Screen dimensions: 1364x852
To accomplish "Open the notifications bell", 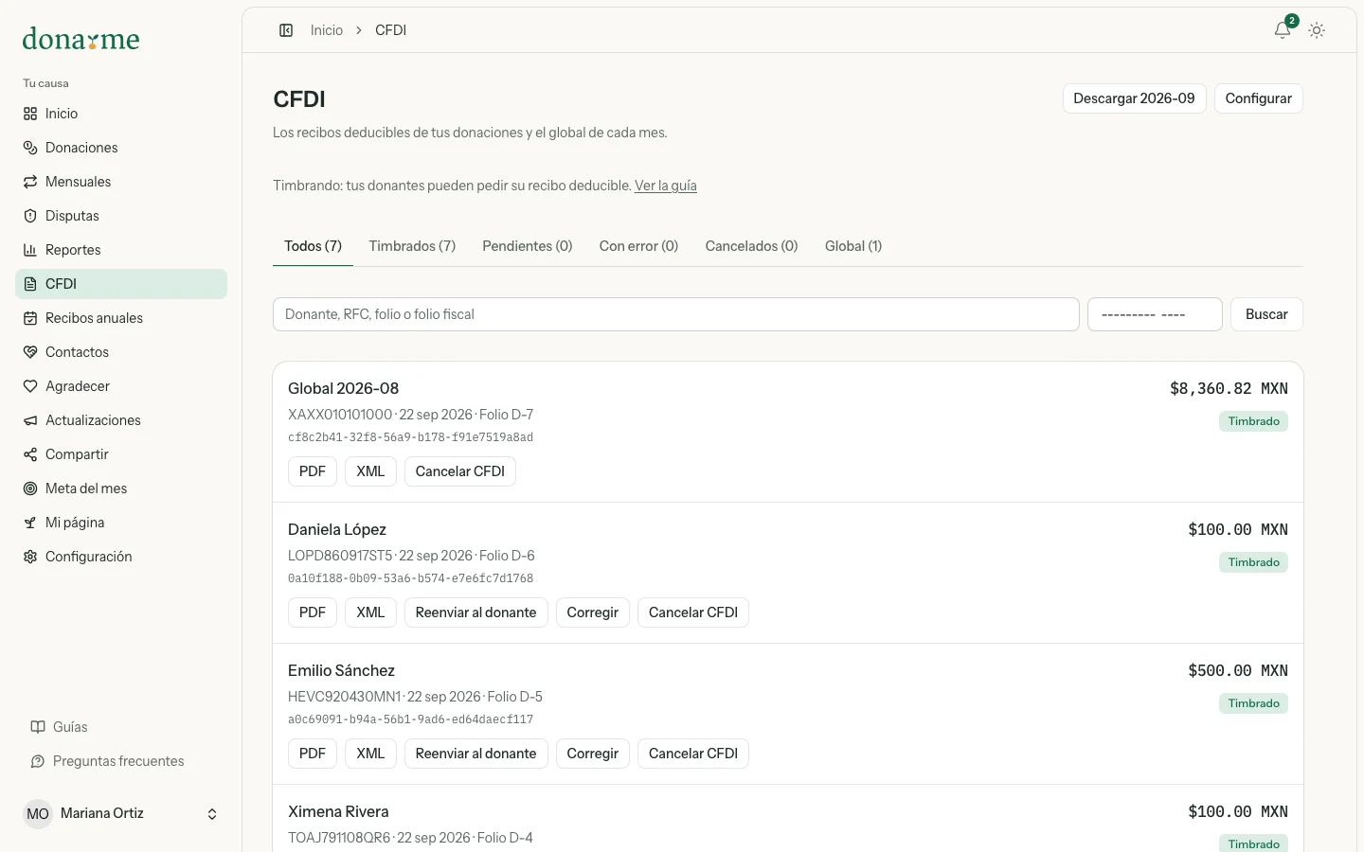I will (1283, 30).
